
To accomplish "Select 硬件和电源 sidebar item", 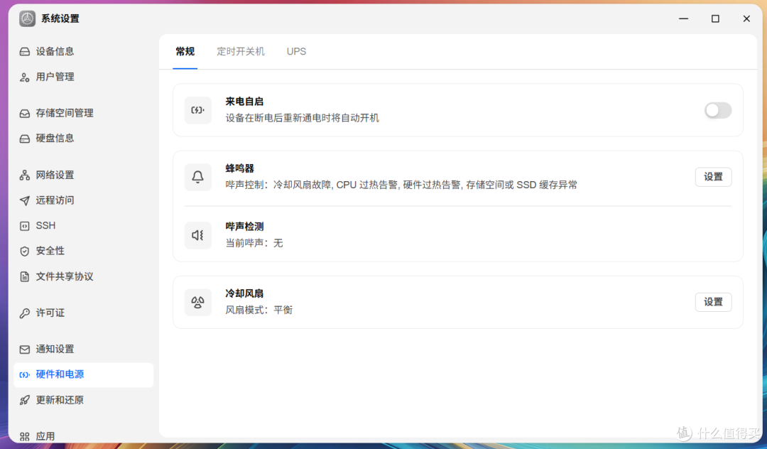I will coord(84,374).
